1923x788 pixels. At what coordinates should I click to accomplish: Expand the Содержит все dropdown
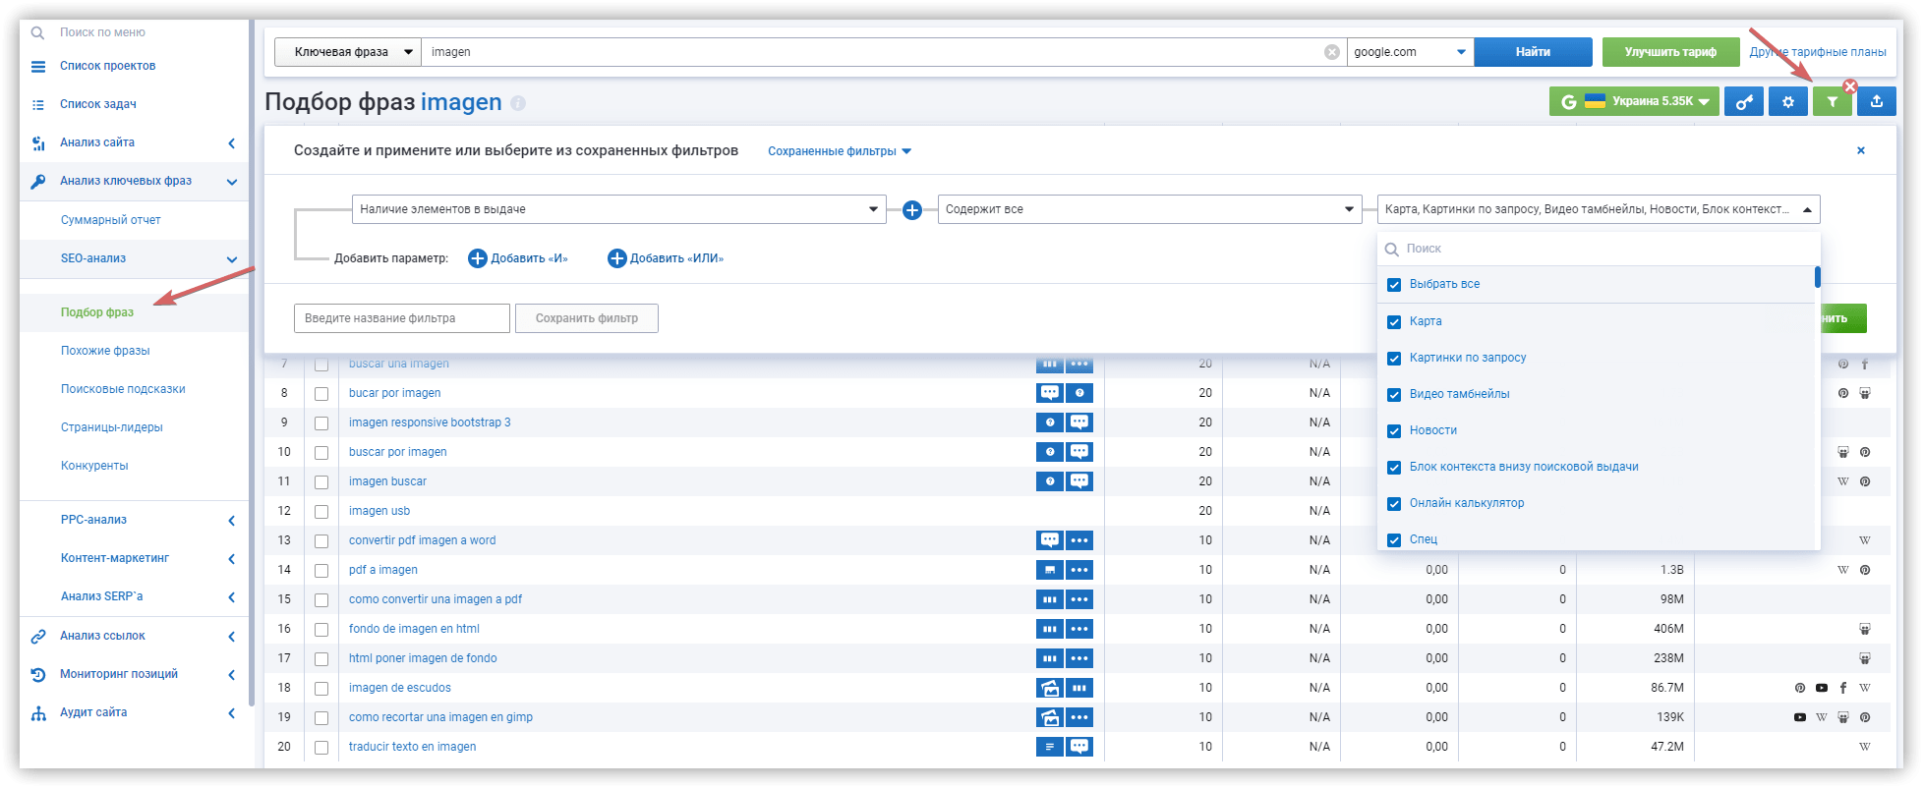click(1149, 209)
